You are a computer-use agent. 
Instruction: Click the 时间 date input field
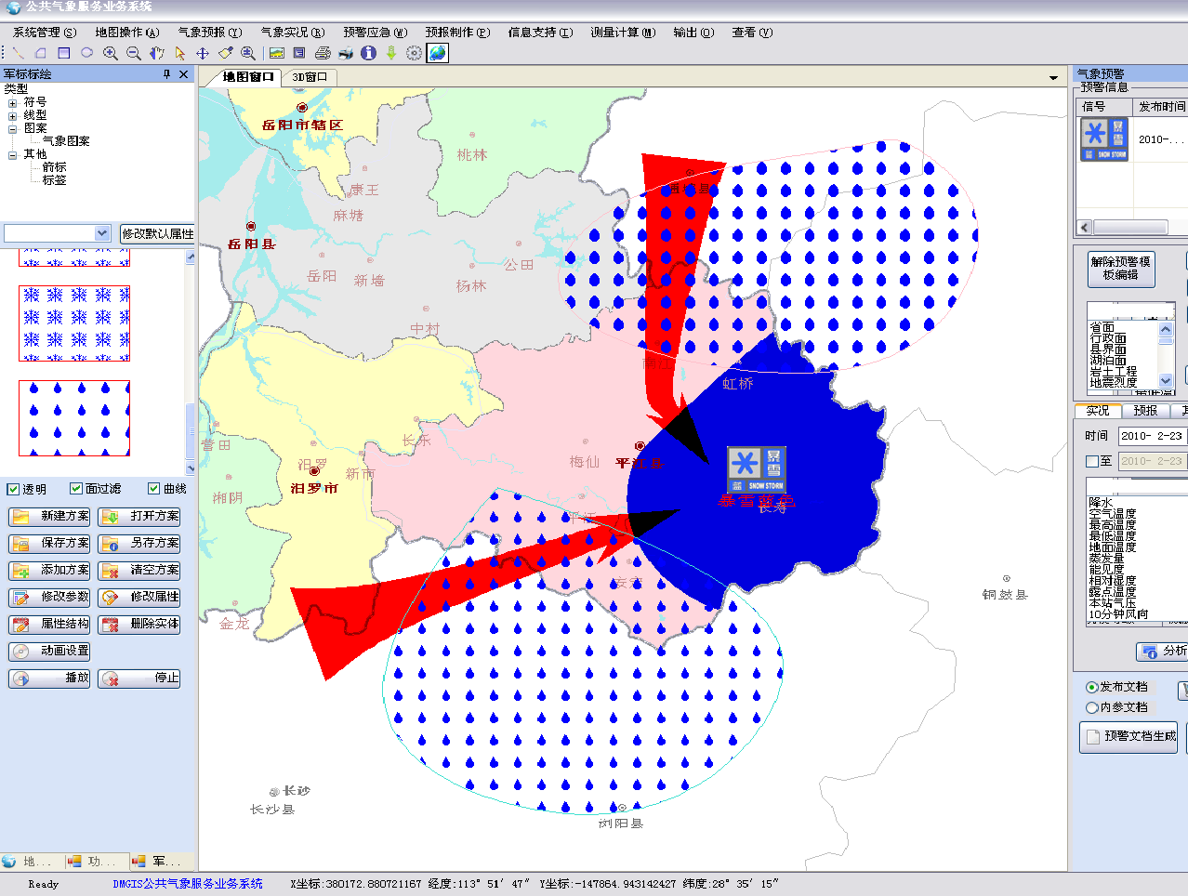pyautogui.click(x=1151, y=436)
